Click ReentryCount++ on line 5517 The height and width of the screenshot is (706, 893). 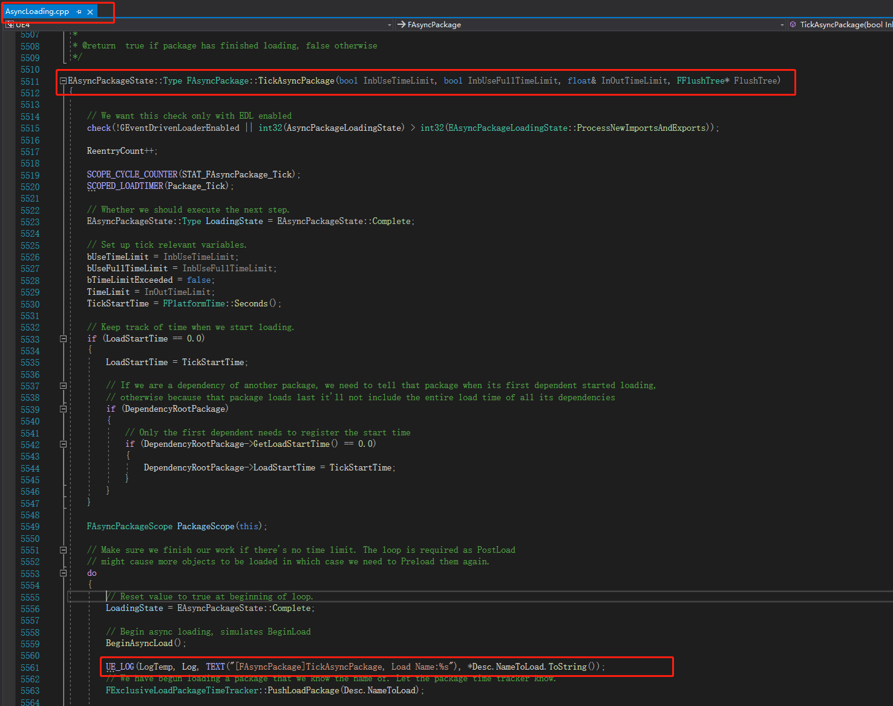click(122, 151)
